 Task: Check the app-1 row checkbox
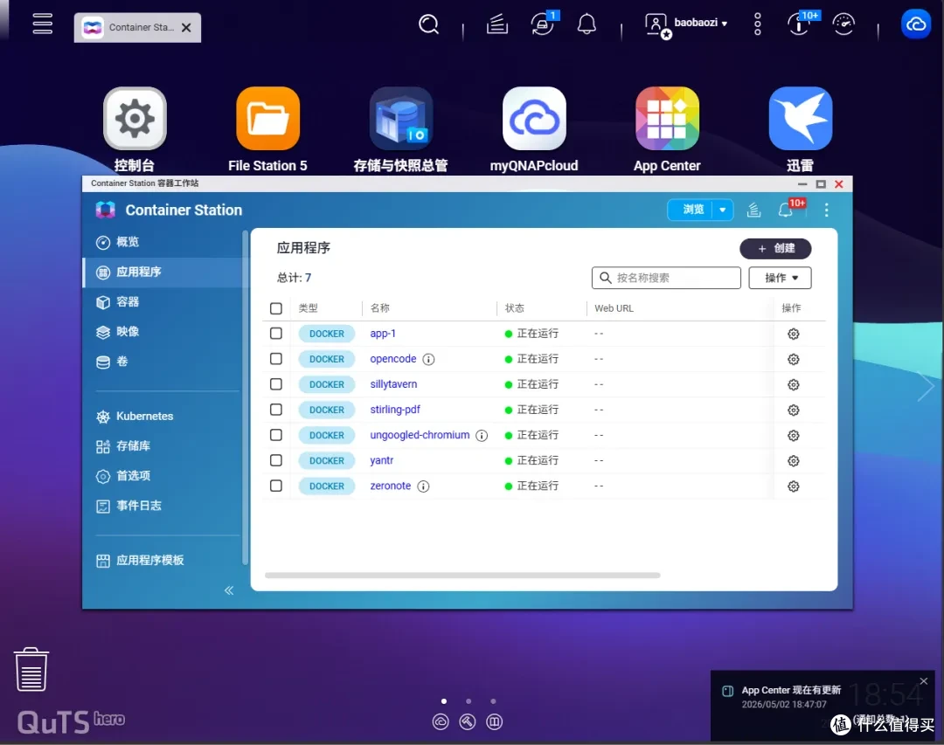[275, 334]
